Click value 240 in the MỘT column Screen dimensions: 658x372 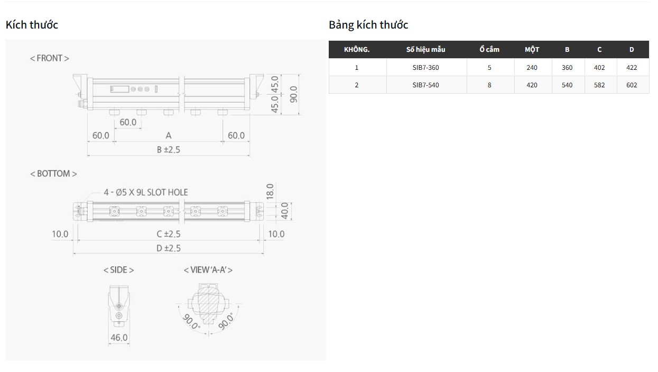pyautogui.click(x=532, y=67)
